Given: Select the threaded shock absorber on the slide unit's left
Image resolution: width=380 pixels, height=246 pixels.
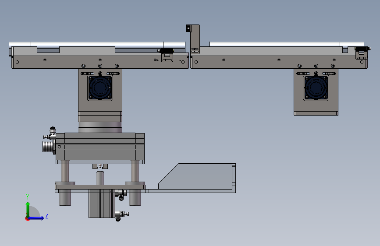Looking at the screenshot, I should (x=48, y=147).
